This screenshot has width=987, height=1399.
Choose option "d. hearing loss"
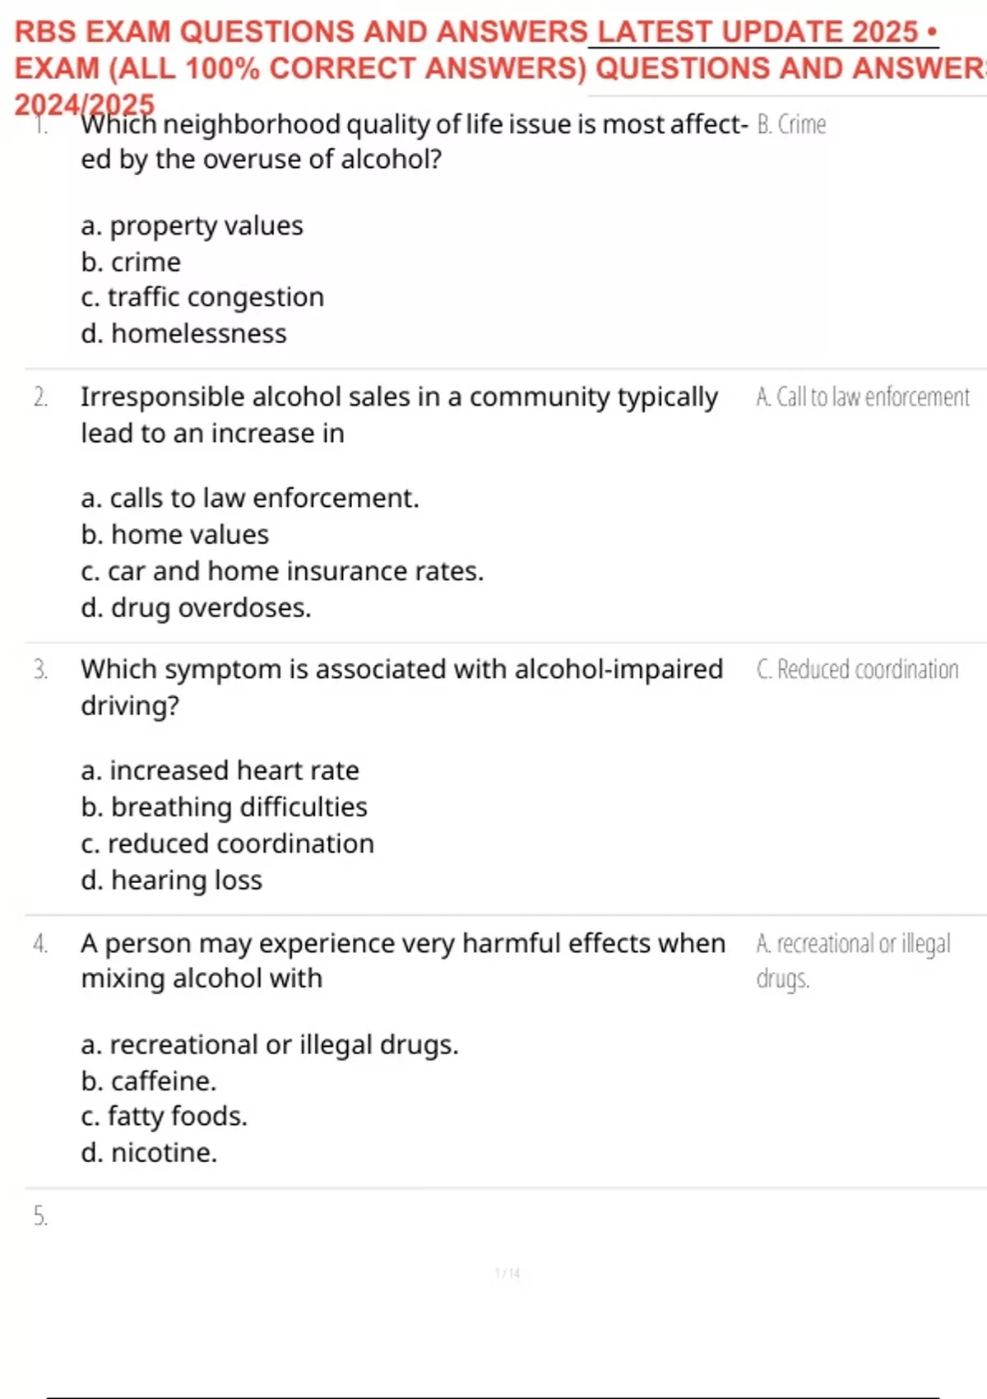[x=171, y=880]
